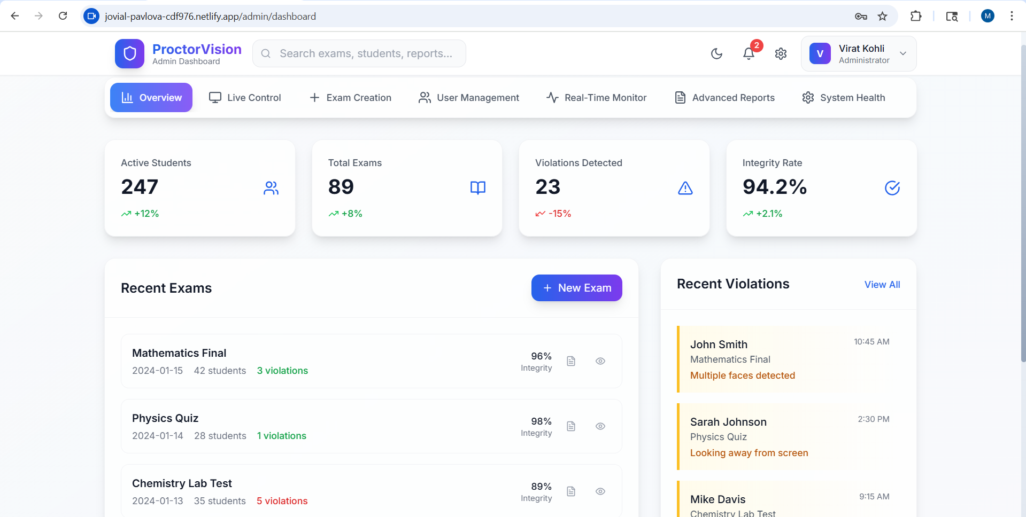
Task: Open settings gear in header
Action: [x=781, y=53]
